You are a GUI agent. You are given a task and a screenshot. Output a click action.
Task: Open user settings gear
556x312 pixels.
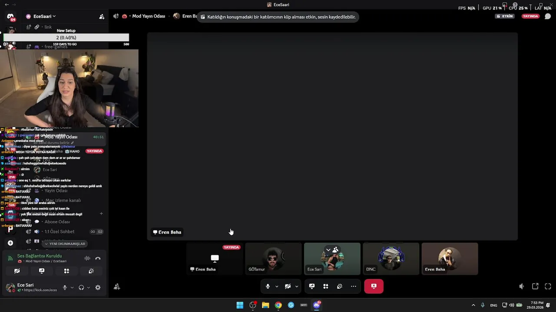coord(98,287)
